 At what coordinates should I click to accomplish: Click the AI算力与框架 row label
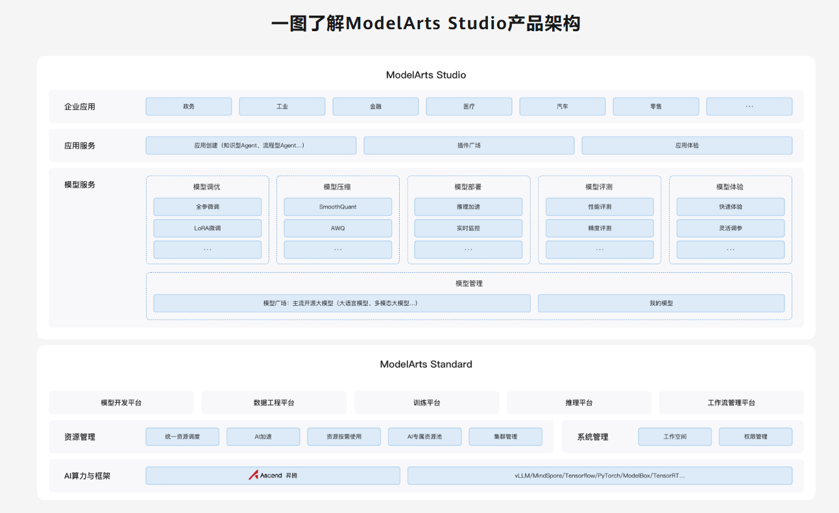pyautogui.click(x=88, y=476)
